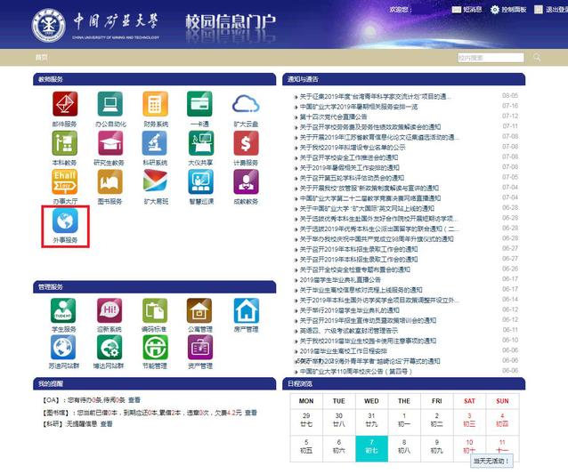
Task: Open the 图书服务 library icon
Action: (110, 182)
